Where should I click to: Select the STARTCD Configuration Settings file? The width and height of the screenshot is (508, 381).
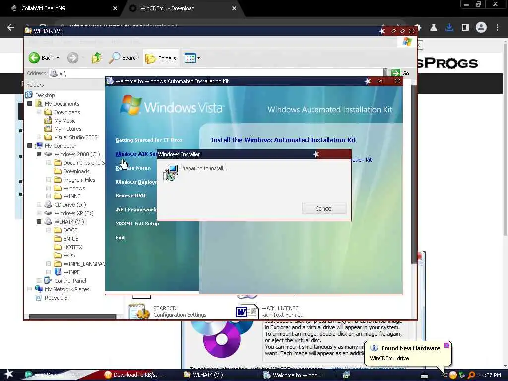click(x=168, y=312)
